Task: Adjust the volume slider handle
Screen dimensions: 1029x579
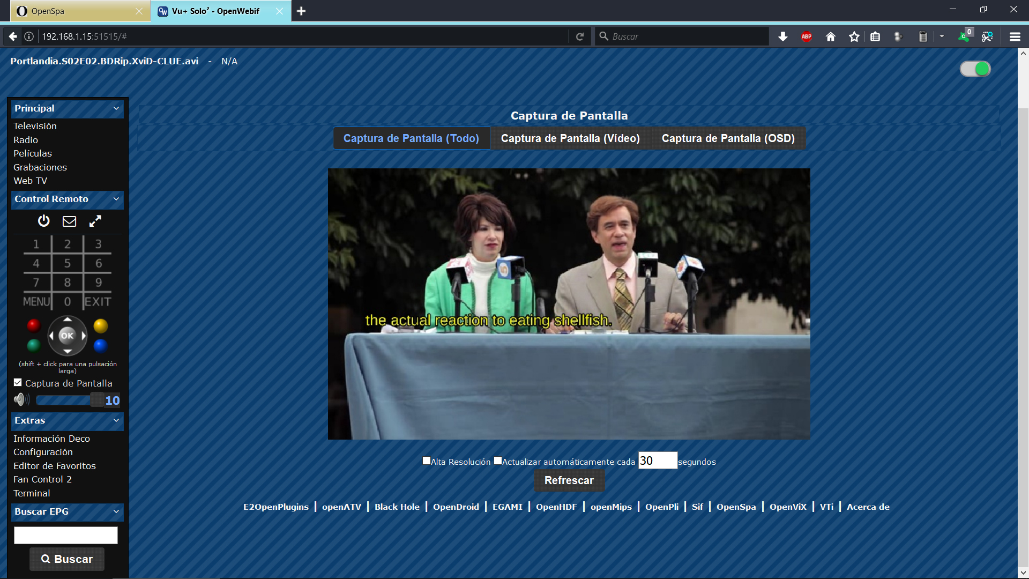Action: click(97, 400)
